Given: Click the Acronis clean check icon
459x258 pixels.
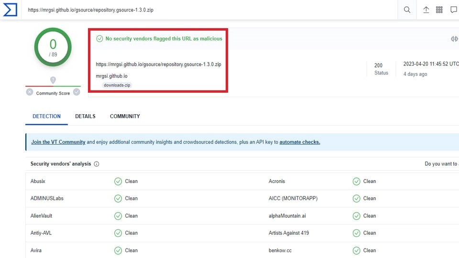Looking at the screenshot, I should coord(356,182).
